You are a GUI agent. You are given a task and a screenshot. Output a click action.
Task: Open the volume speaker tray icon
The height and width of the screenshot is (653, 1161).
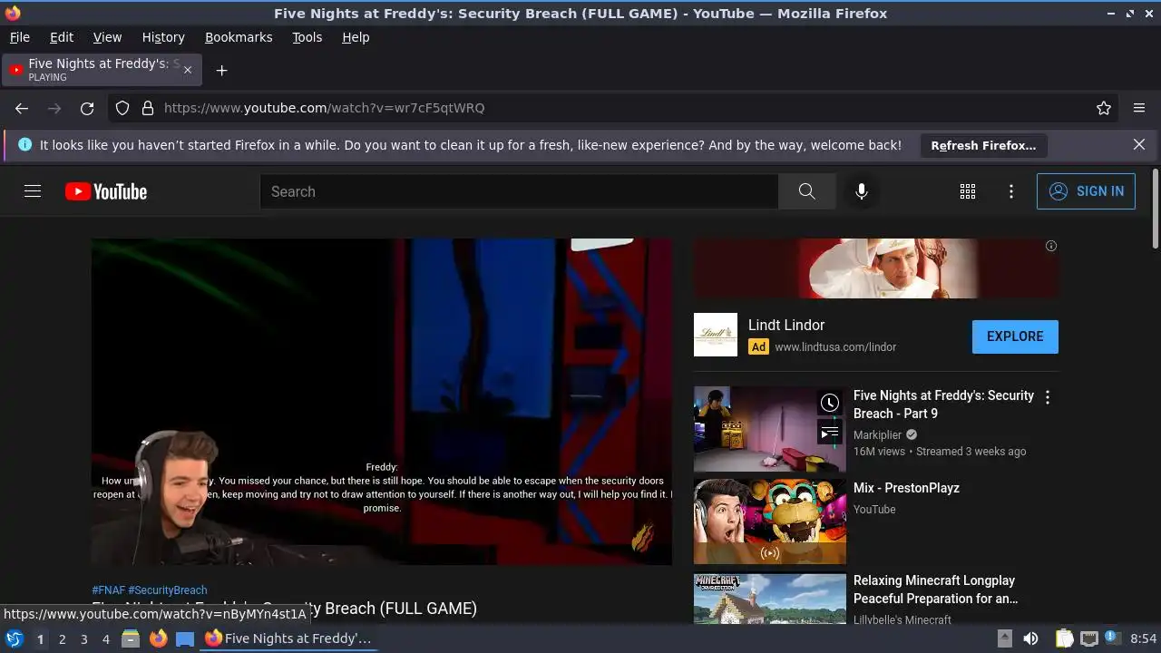pyautogui.click(x=1030, y=638)
